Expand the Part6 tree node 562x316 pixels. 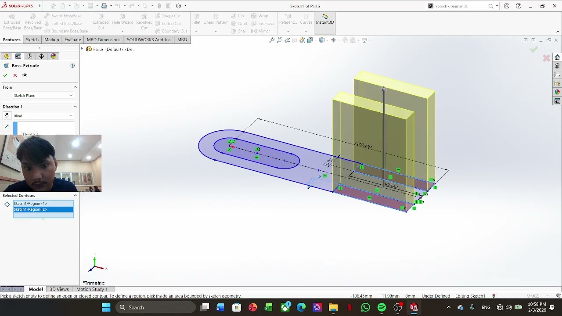(82, 49)
